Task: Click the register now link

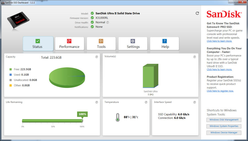Action: point(220,91)
